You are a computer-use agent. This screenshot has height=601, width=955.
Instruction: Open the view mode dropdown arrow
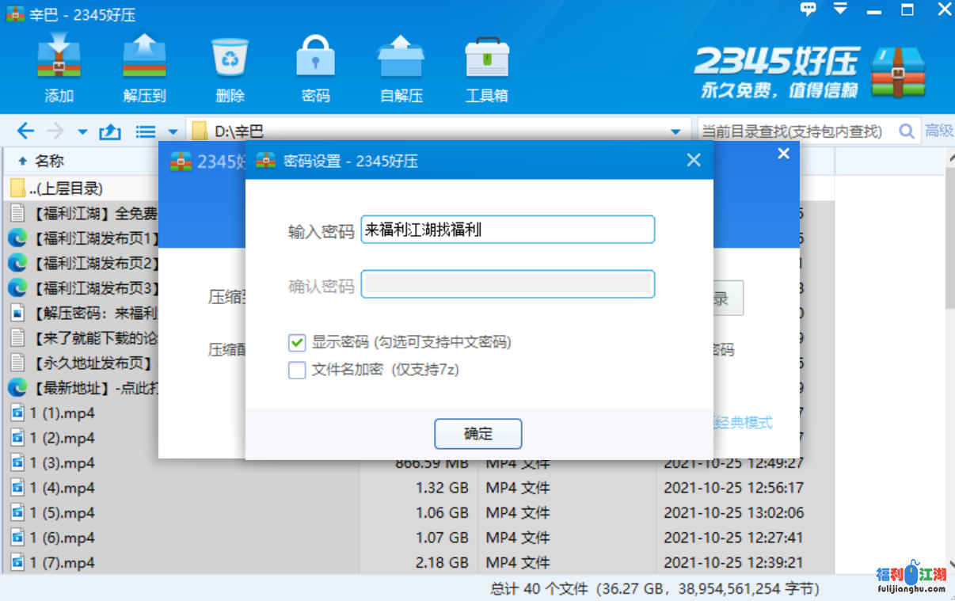pyautogui.click(x=173, y=131)
